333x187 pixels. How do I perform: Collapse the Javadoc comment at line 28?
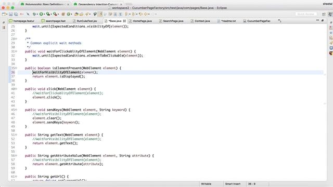click(x=16, y=39)
